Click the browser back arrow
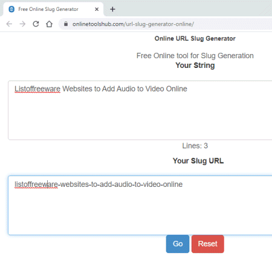 (9, 24)
